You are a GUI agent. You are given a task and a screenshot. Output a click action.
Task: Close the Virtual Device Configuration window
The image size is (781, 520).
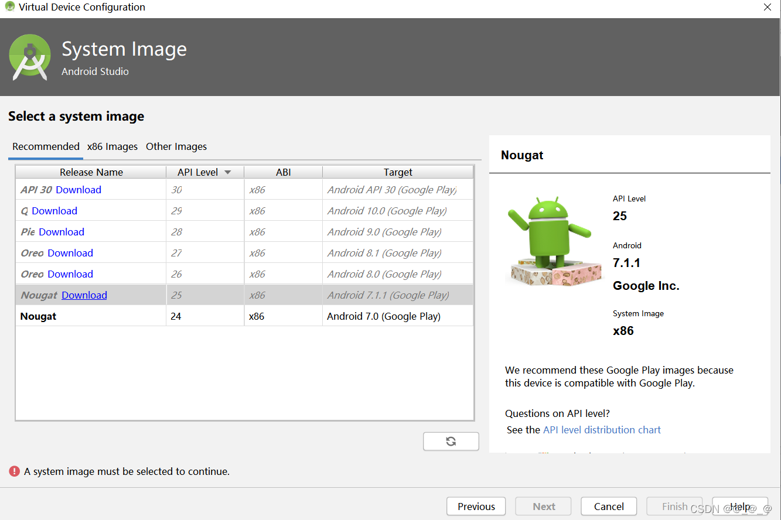[767, 8]
